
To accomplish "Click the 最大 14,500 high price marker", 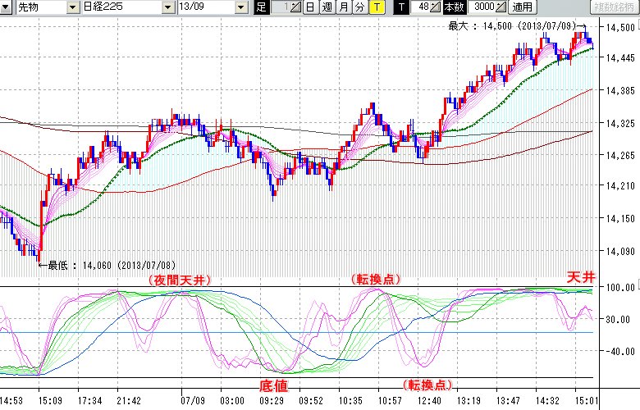I will point(513,26).
